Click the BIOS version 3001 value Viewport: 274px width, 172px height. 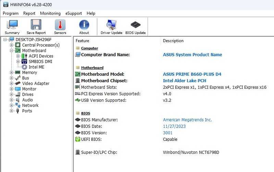167,133
